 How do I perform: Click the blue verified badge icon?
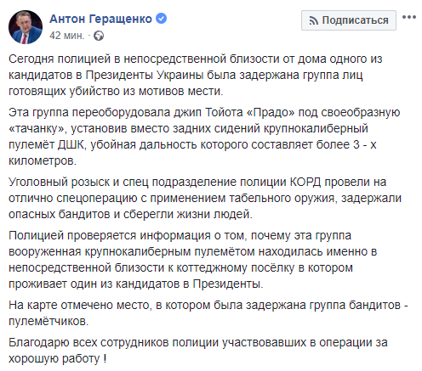point(162,19)
